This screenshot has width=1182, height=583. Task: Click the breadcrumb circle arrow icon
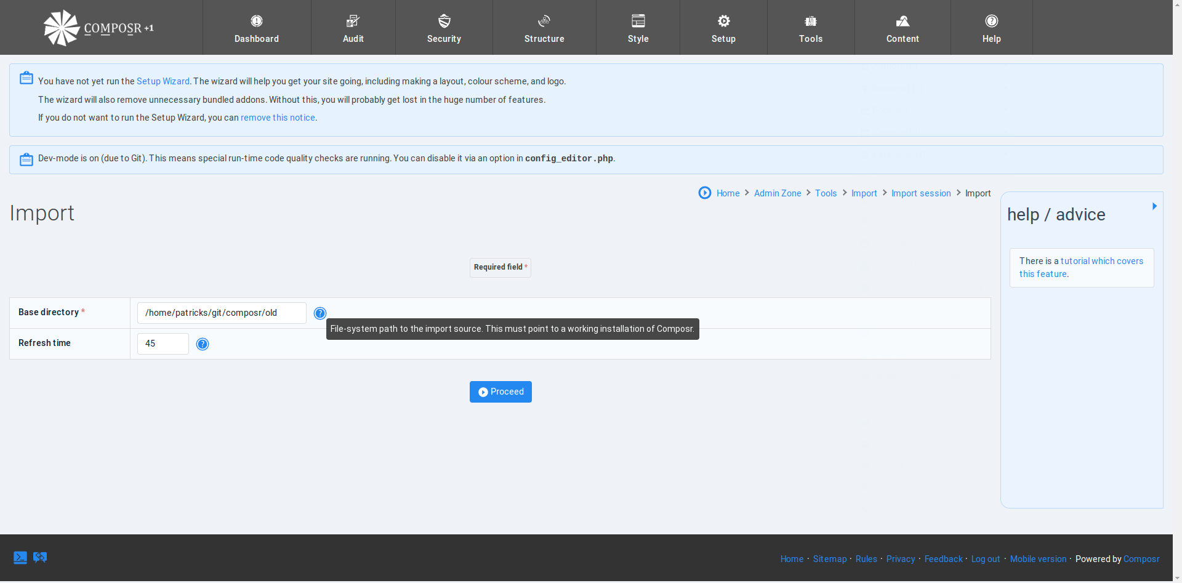[x=705, y=193]
